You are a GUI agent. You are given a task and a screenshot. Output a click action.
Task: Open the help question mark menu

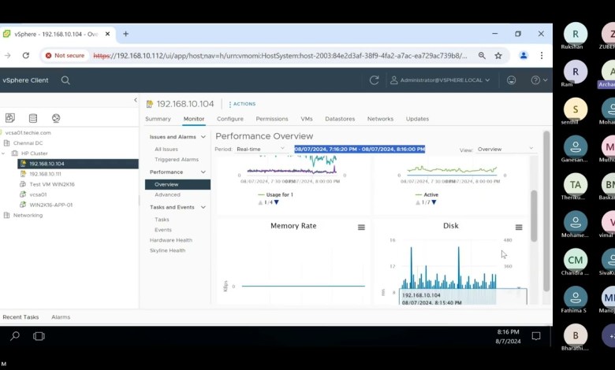[539, 80]
